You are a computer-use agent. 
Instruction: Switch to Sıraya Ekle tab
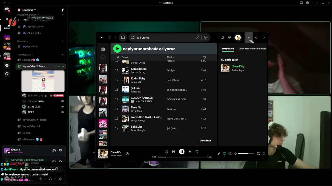228,49
